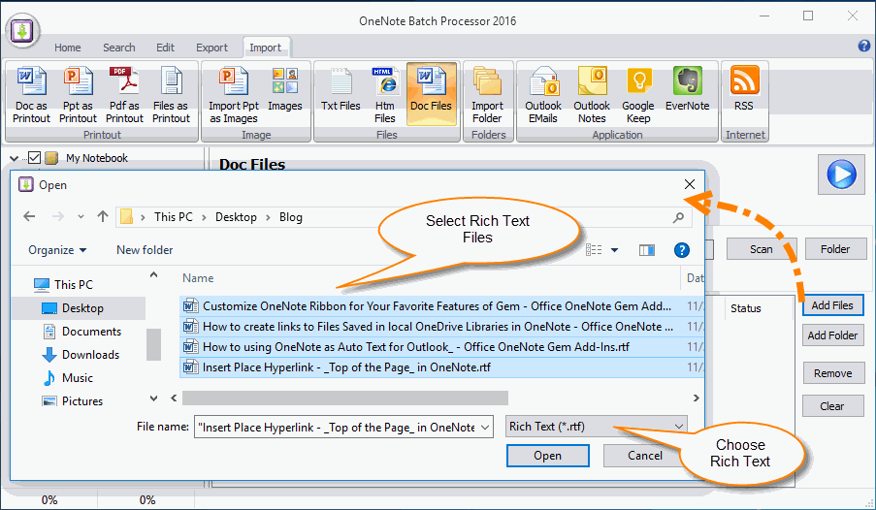876x510 pixels.
Task: Click the RSS feed import icon
Action: click(x=744, y=89)
